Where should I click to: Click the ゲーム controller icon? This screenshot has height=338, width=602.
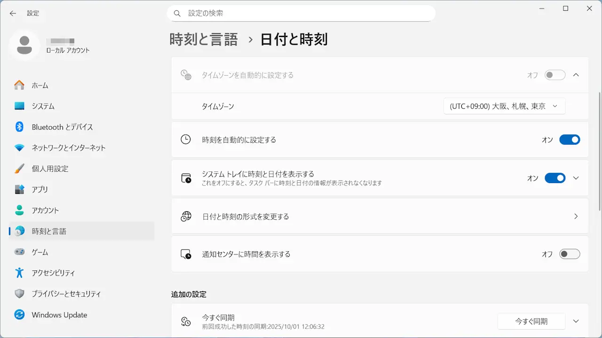click(19, 252)
